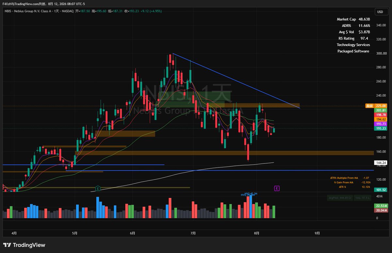The image size is (392, 253).
Task: Click the 280.00 price axis label
Action: pos(382,68)
